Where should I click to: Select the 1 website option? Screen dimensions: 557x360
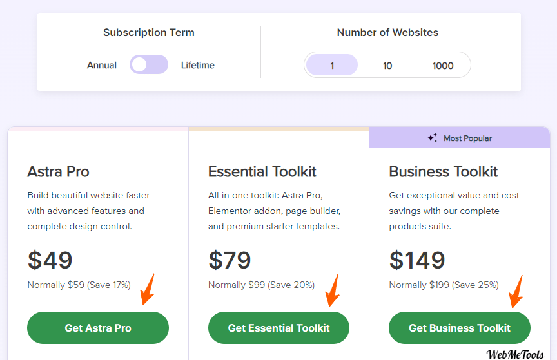pos(332,65)
